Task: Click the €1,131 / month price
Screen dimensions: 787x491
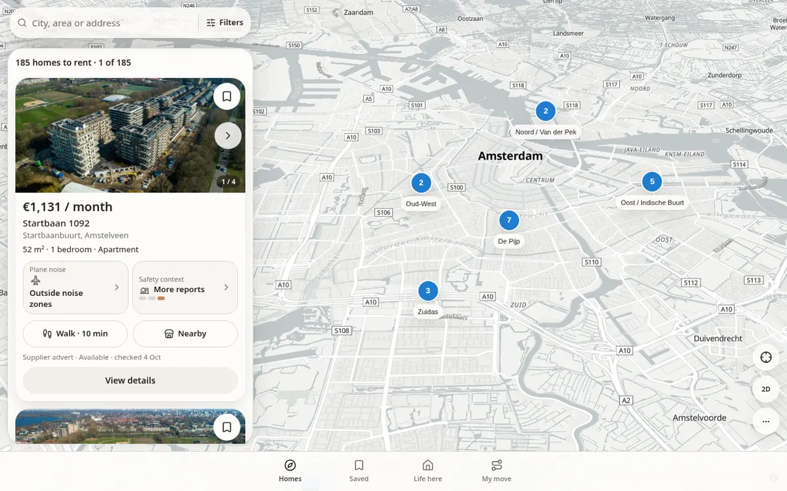Action: click(68, 207)
